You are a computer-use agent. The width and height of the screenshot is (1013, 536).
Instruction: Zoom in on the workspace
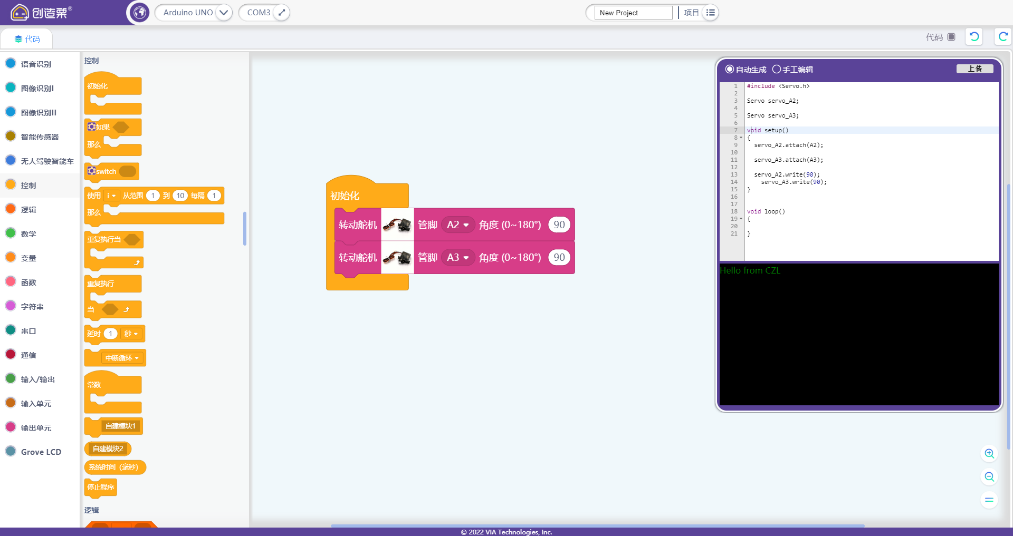[989, 454]
